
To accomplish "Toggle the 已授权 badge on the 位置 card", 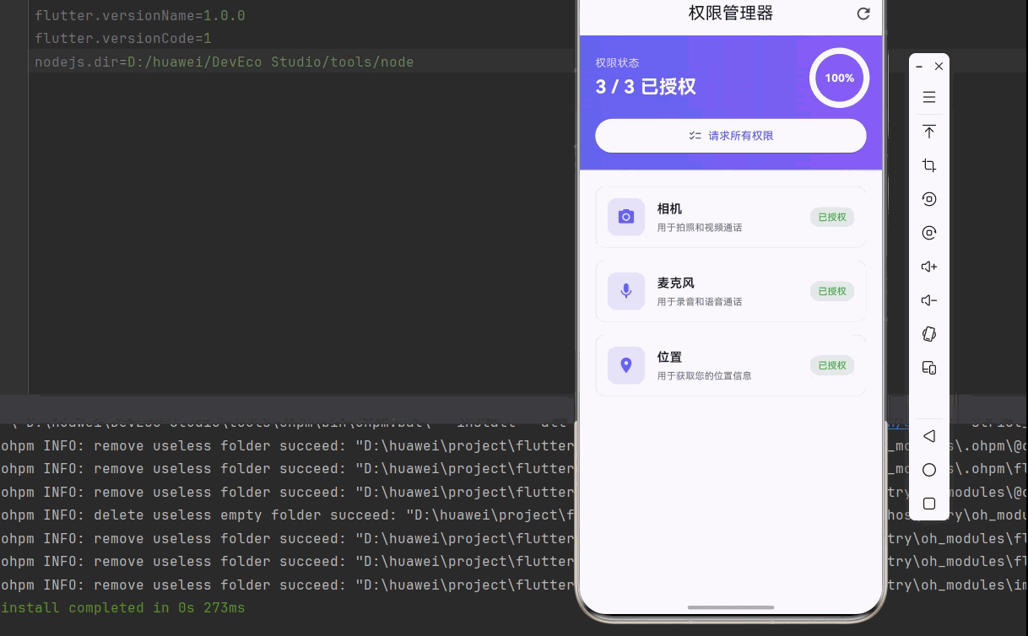I will pos(831,365).
